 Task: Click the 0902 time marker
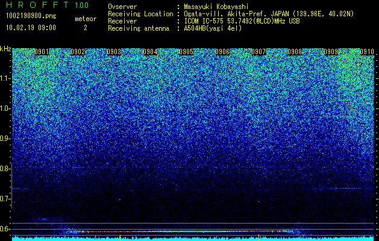[x=78, y=52]
